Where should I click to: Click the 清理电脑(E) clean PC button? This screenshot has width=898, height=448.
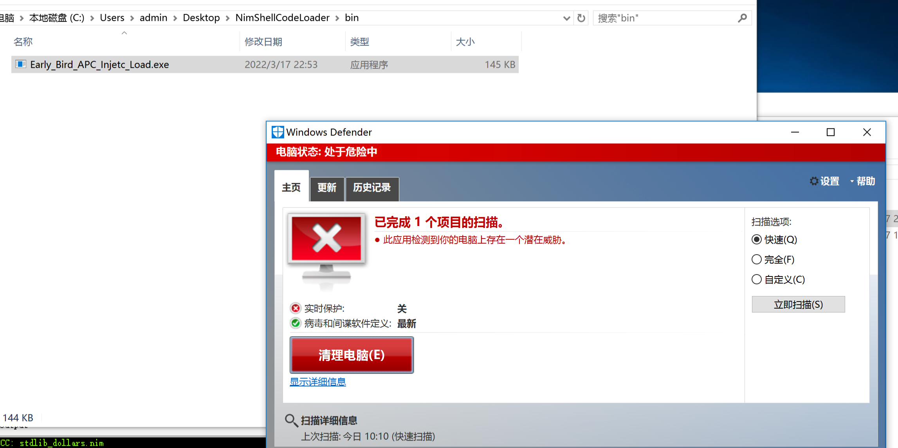click(x=352, y=355)
